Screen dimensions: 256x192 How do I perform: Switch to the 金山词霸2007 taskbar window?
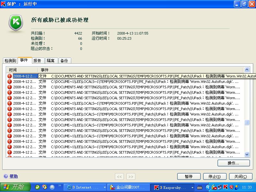coord(129,188)
